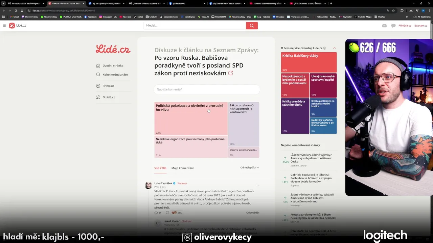Switch to Moje komentáře tab
The image size is (433, 243).
183,168
